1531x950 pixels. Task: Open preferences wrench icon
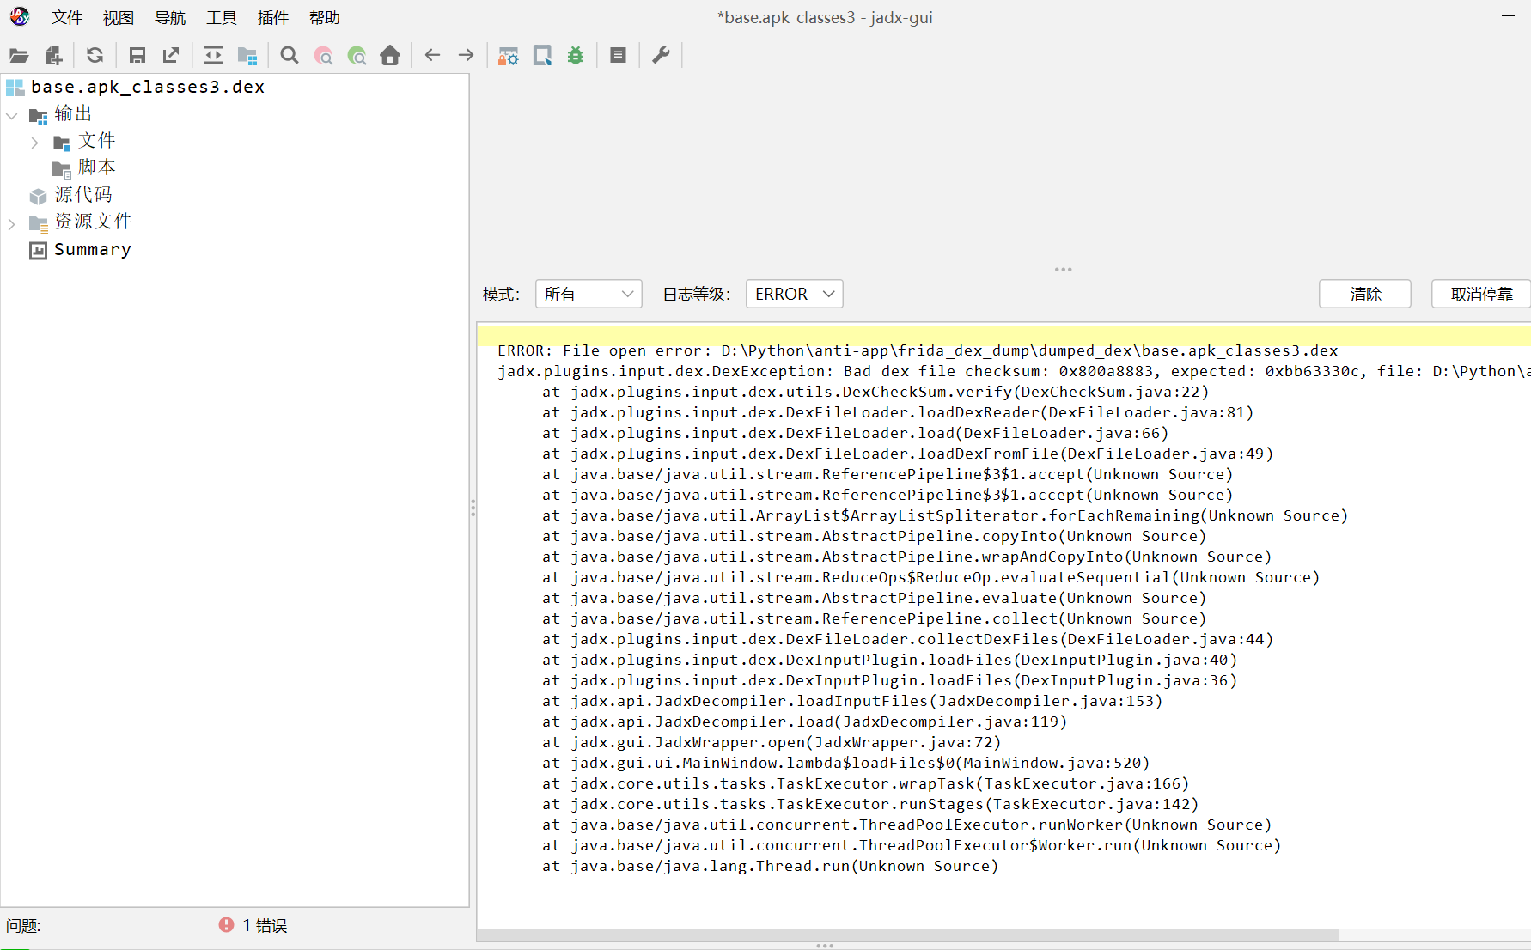tap(661, 56)
